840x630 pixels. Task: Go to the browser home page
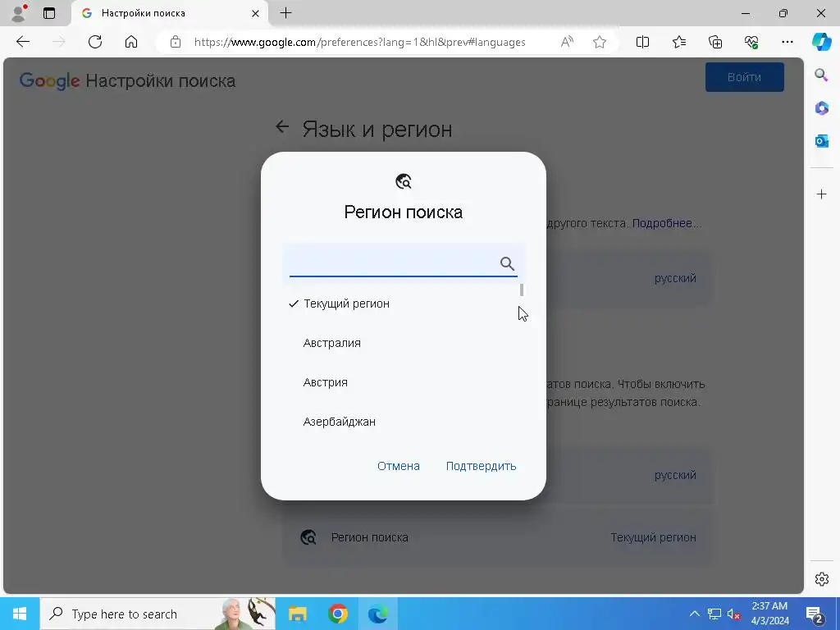point(131,42)
